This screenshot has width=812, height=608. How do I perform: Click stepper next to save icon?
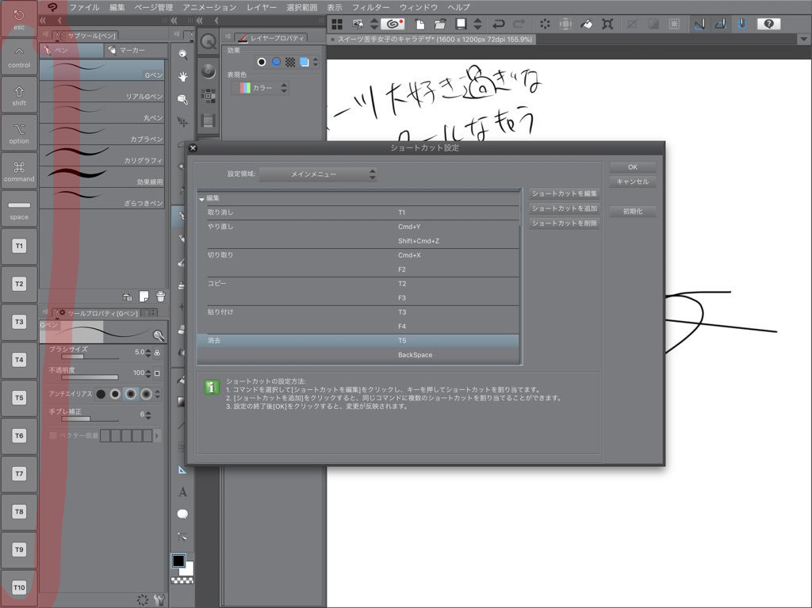point(477,24)
